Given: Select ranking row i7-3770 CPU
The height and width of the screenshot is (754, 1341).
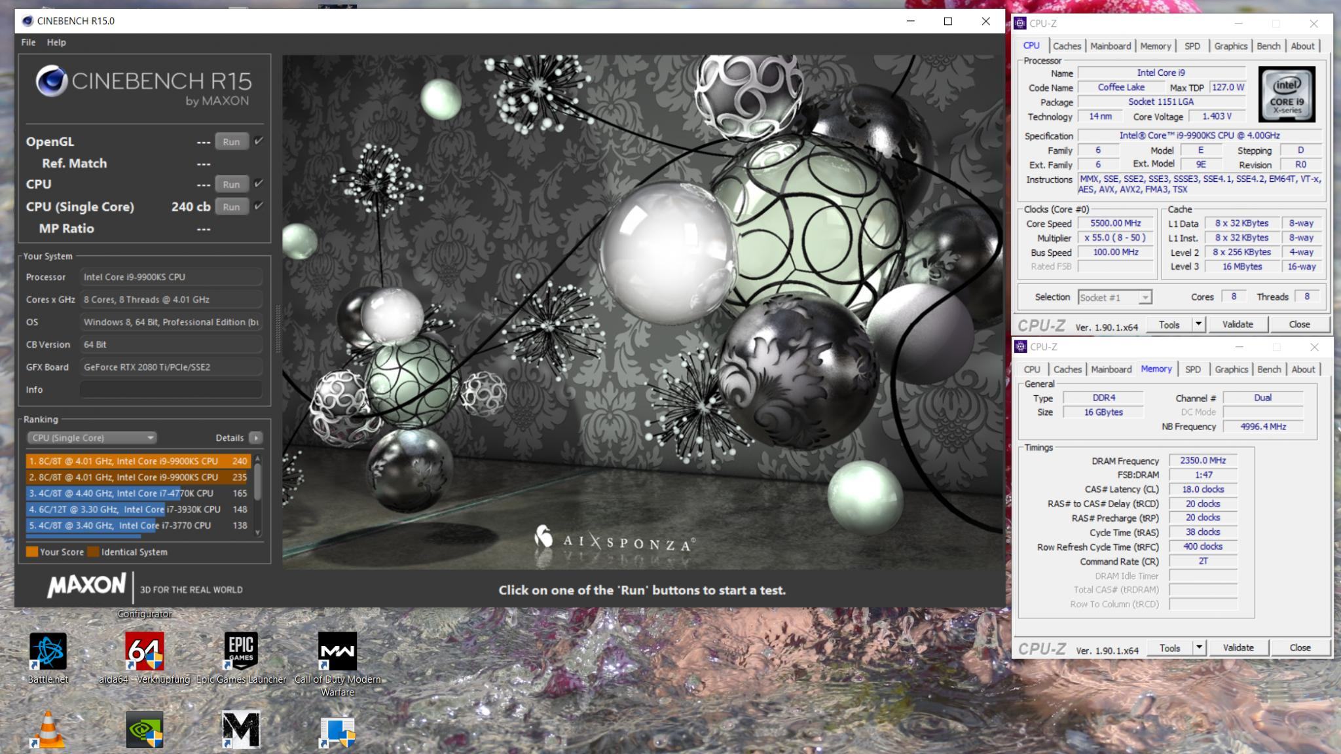Looking at the screenshot, I should tap(138, 525).
